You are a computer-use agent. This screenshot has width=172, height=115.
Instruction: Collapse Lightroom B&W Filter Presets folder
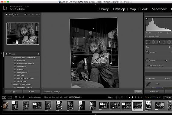[x=11, y=58]
